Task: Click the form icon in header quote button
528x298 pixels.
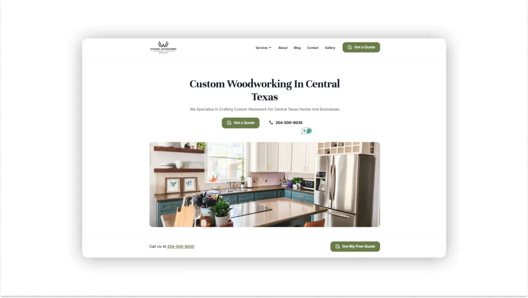Action: [x=350, y=47]
